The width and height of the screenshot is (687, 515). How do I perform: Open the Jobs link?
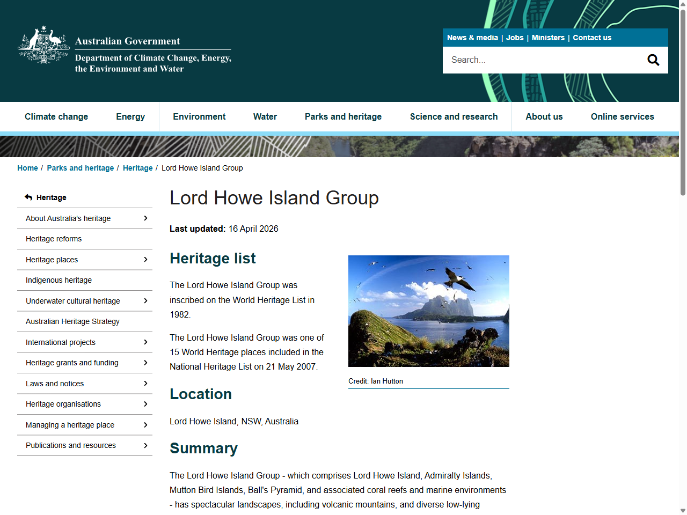tap(515, 38)
